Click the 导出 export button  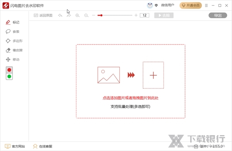pyautogui.click(x=218, y=15)
